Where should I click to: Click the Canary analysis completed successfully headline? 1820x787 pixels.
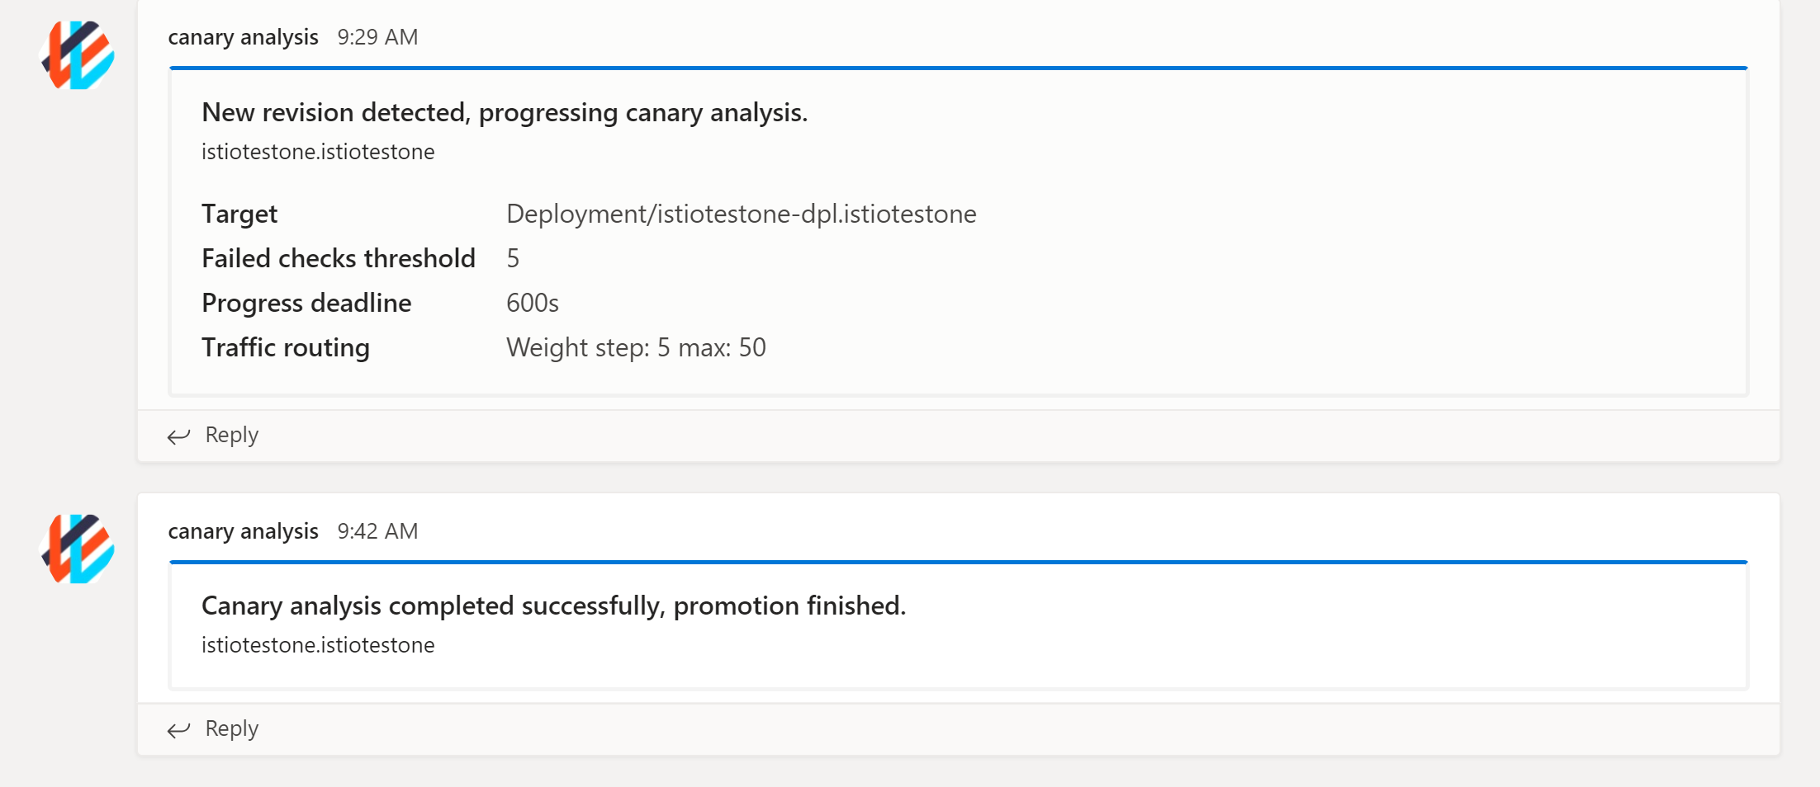click(552, 605)
